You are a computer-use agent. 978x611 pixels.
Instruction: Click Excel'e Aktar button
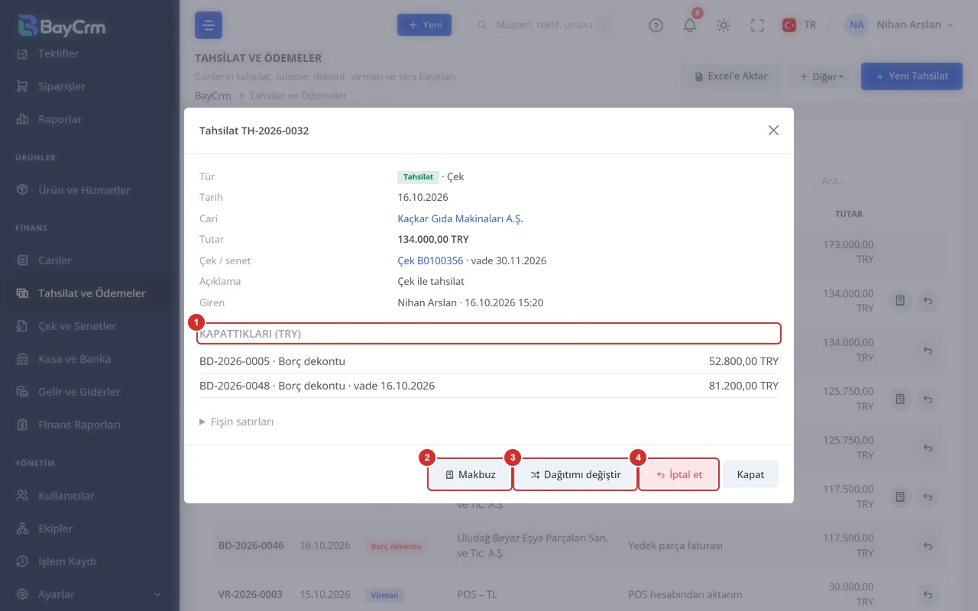(x=731, y=76)
